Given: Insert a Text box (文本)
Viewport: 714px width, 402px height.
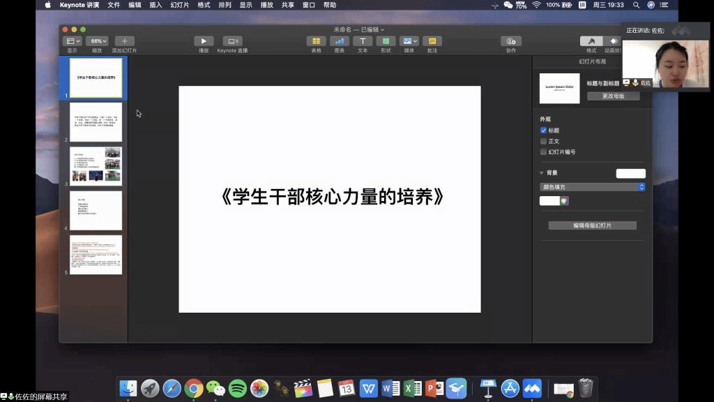Looking at the screenshot, I should [x=363, y=41].
